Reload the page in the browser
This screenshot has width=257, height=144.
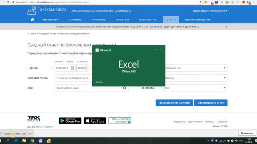point(8,2)
